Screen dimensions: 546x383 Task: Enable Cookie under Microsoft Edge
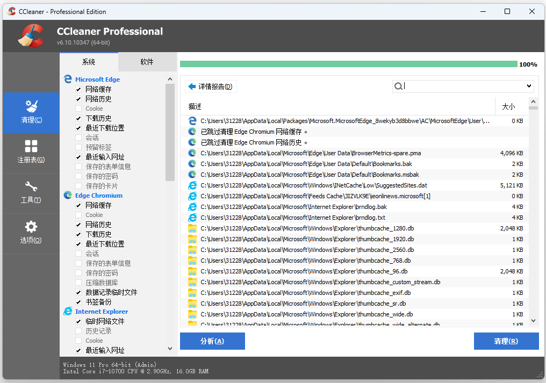pyautogui.click(x=78, y=109)
